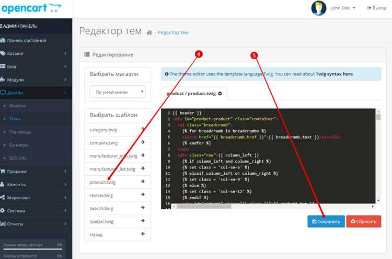Viewport: 392px width, 259px height.
Task: Click Продажи cart icon
Action: pyautogui.click(x=3, y=172)
